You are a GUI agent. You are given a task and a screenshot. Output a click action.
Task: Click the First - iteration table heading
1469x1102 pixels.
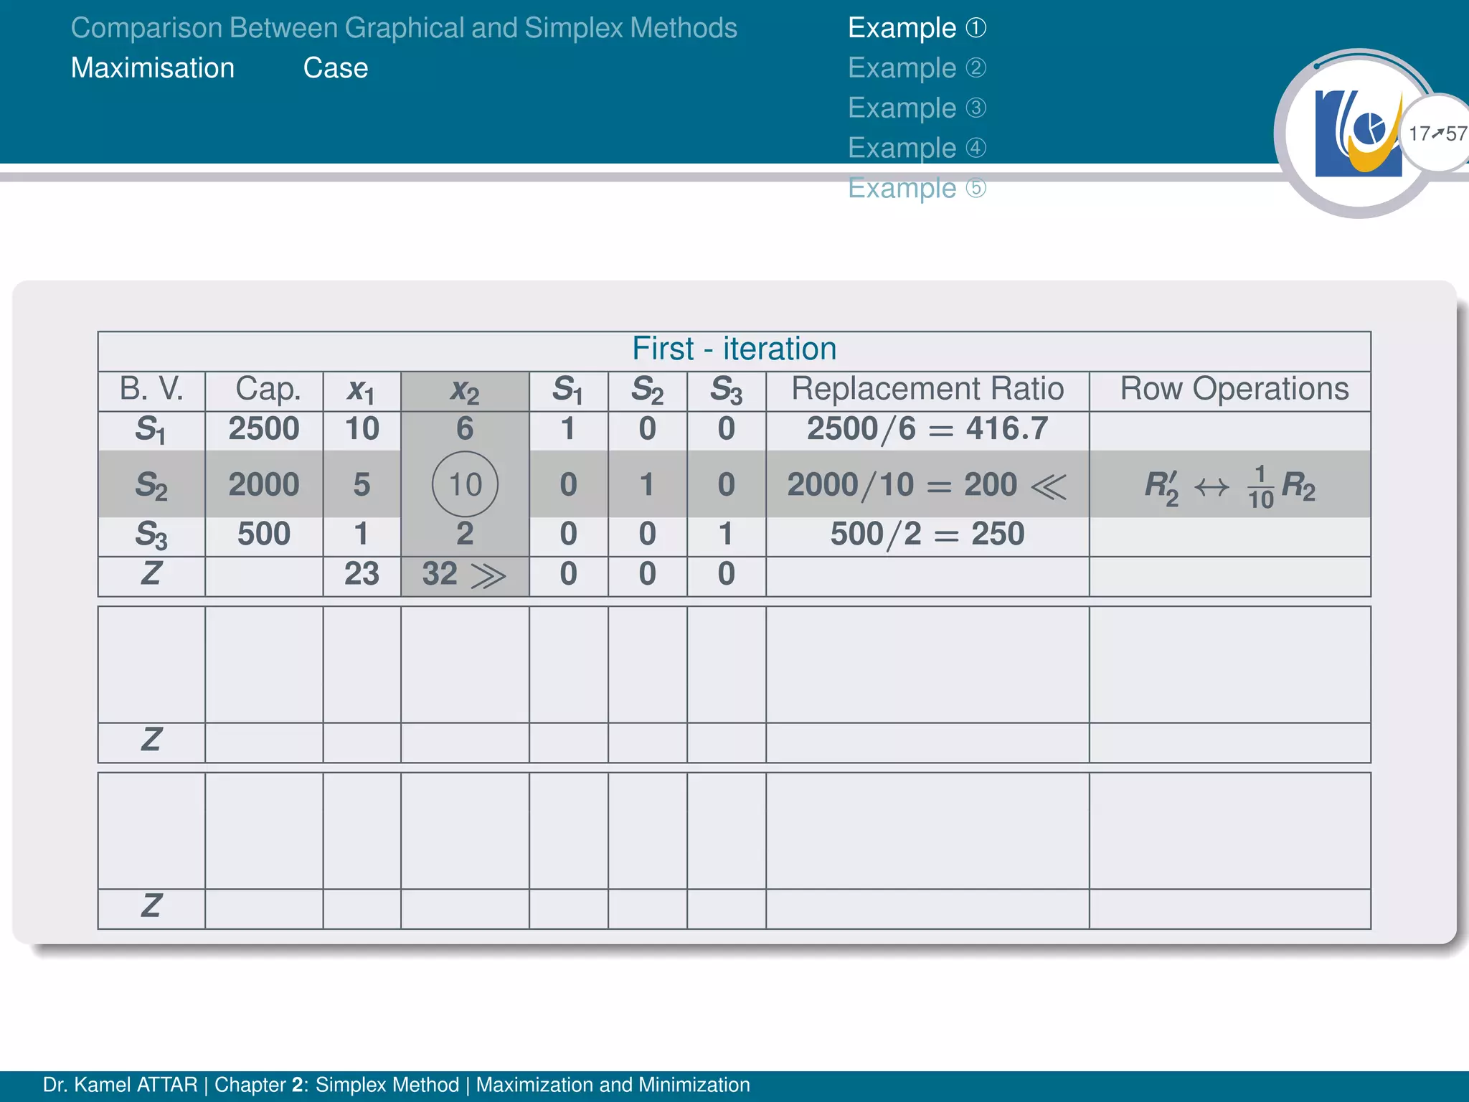[734, 349]
